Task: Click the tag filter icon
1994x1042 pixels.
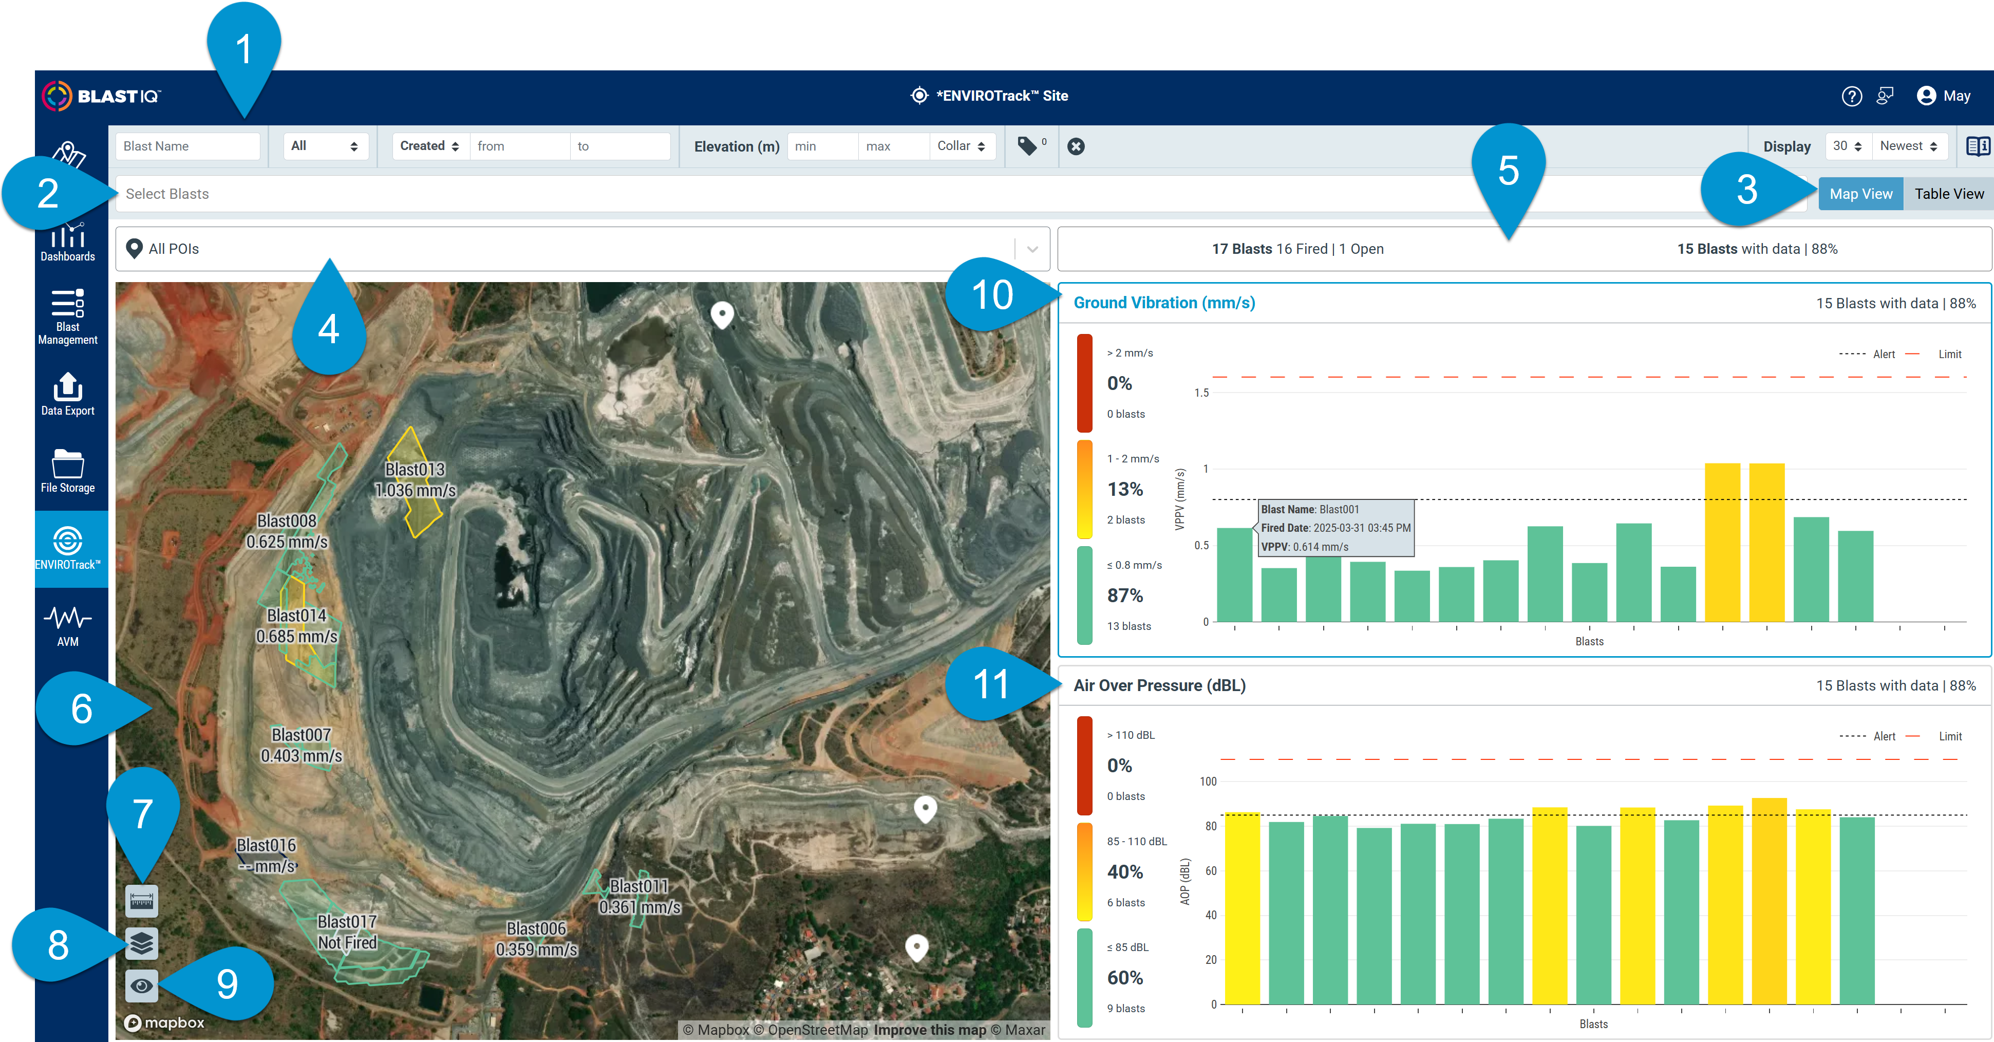Action: pos(1028,145)
